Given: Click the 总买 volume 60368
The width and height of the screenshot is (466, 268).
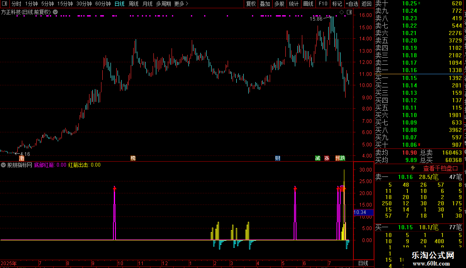Looking at the screenshot, I should 454,160.
